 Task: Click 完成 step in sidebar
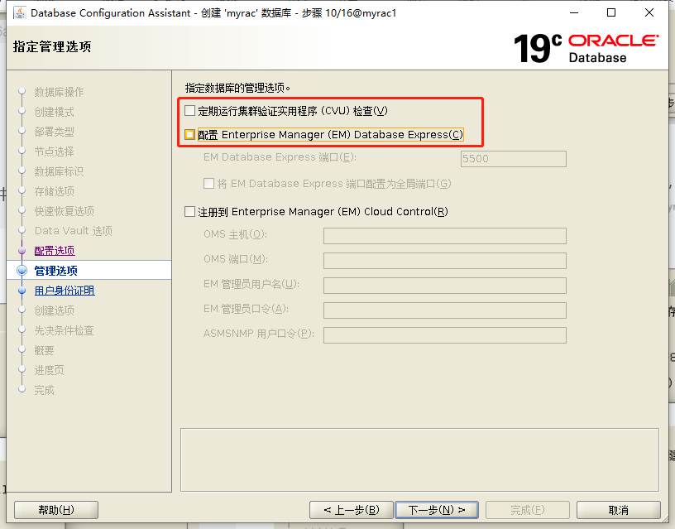(x=45, y=390)
